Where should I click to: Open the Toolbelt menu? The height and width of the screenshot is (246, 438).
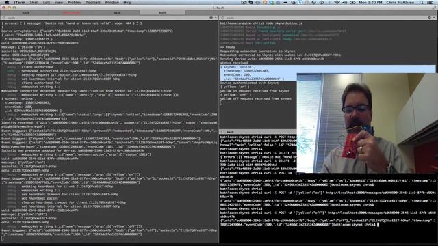93,3
